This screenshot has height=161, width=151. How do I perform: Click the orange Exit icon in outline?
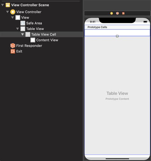coord(13,51)
